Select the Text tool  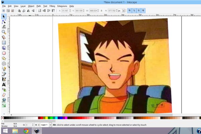[x=4, y=84]
